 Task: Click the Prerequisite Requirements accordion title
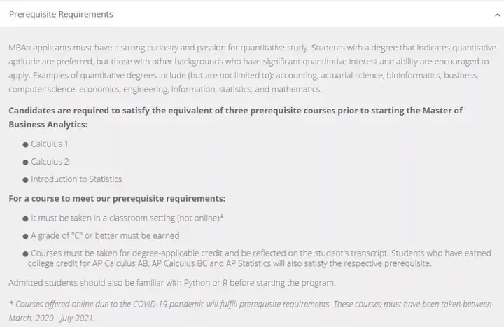tap(61, 14)
